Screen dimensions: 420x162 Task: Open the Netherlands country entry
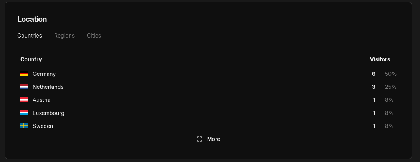tap(48, 87)
